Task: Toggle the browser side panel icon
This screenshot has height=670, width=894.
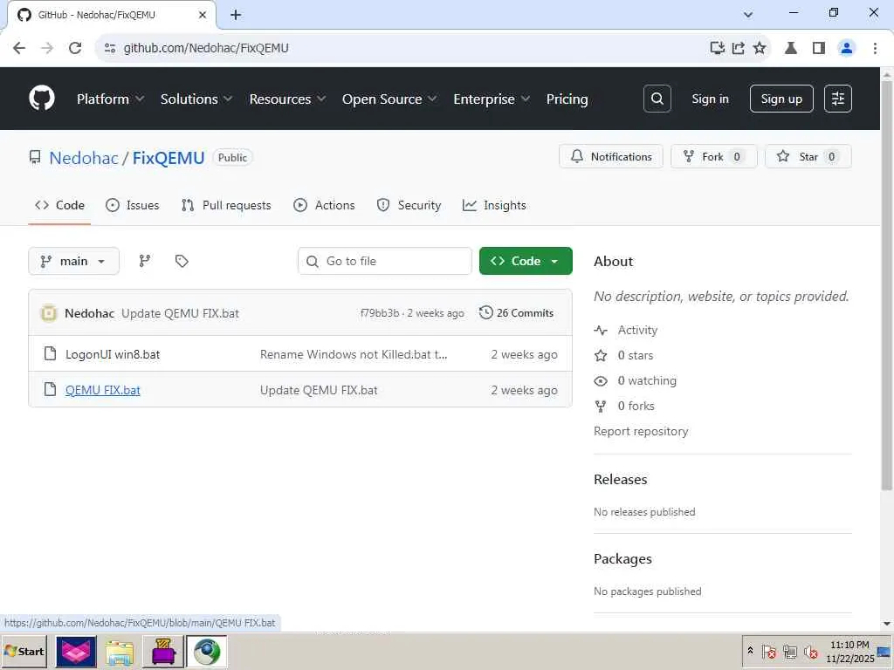Action: click(x=819, y=48)
